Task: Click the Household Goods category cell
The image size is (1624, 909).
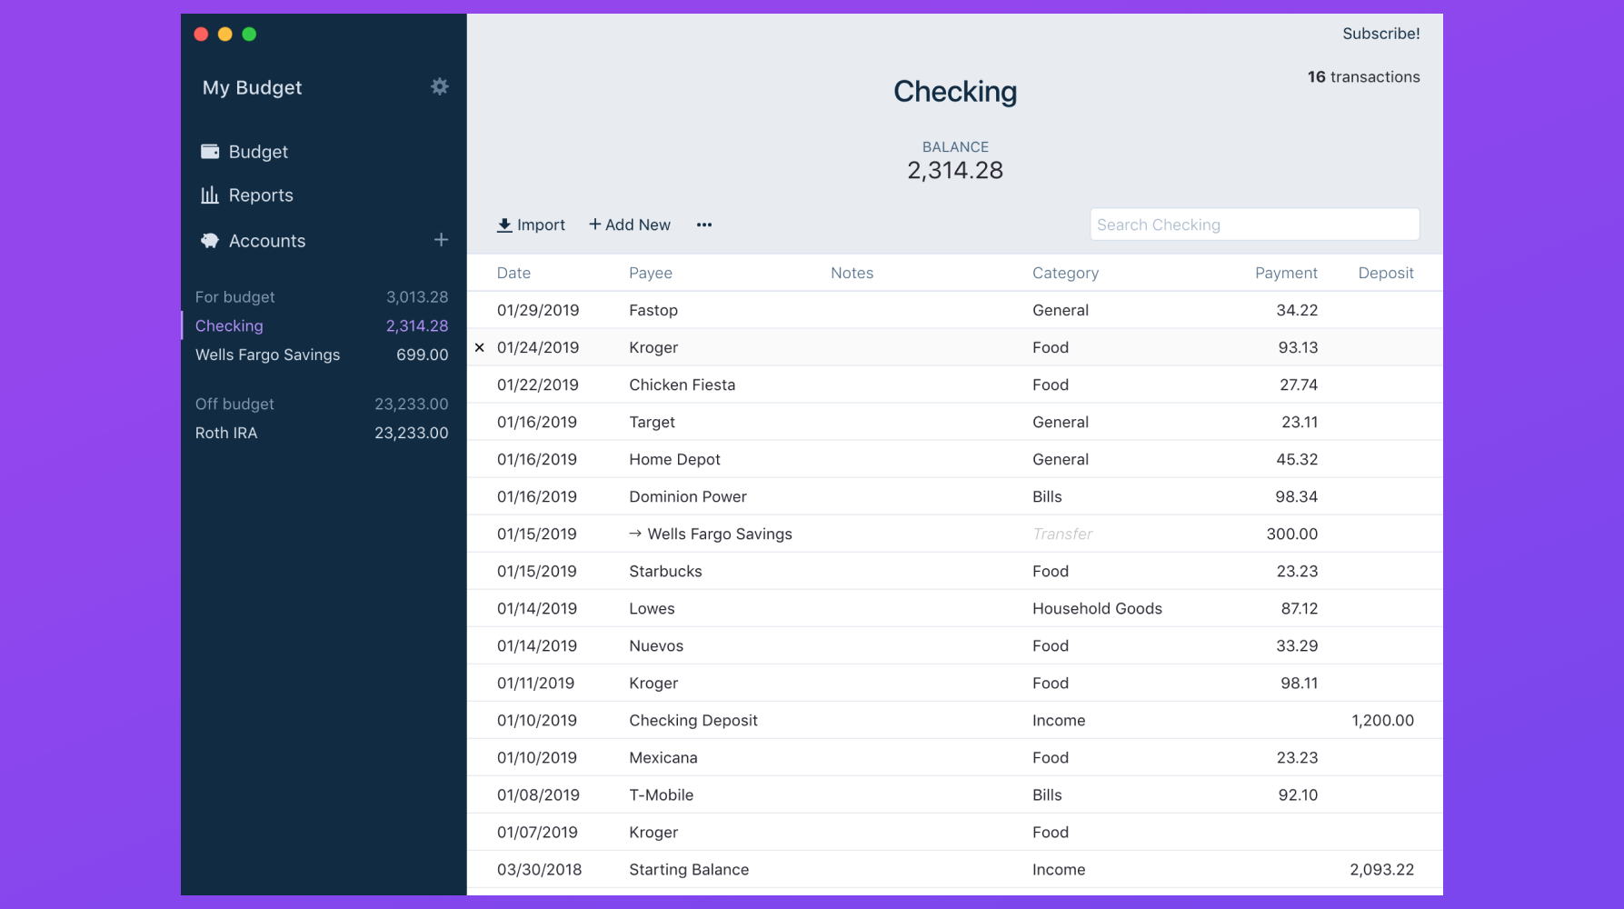Action: [1097, 608]
